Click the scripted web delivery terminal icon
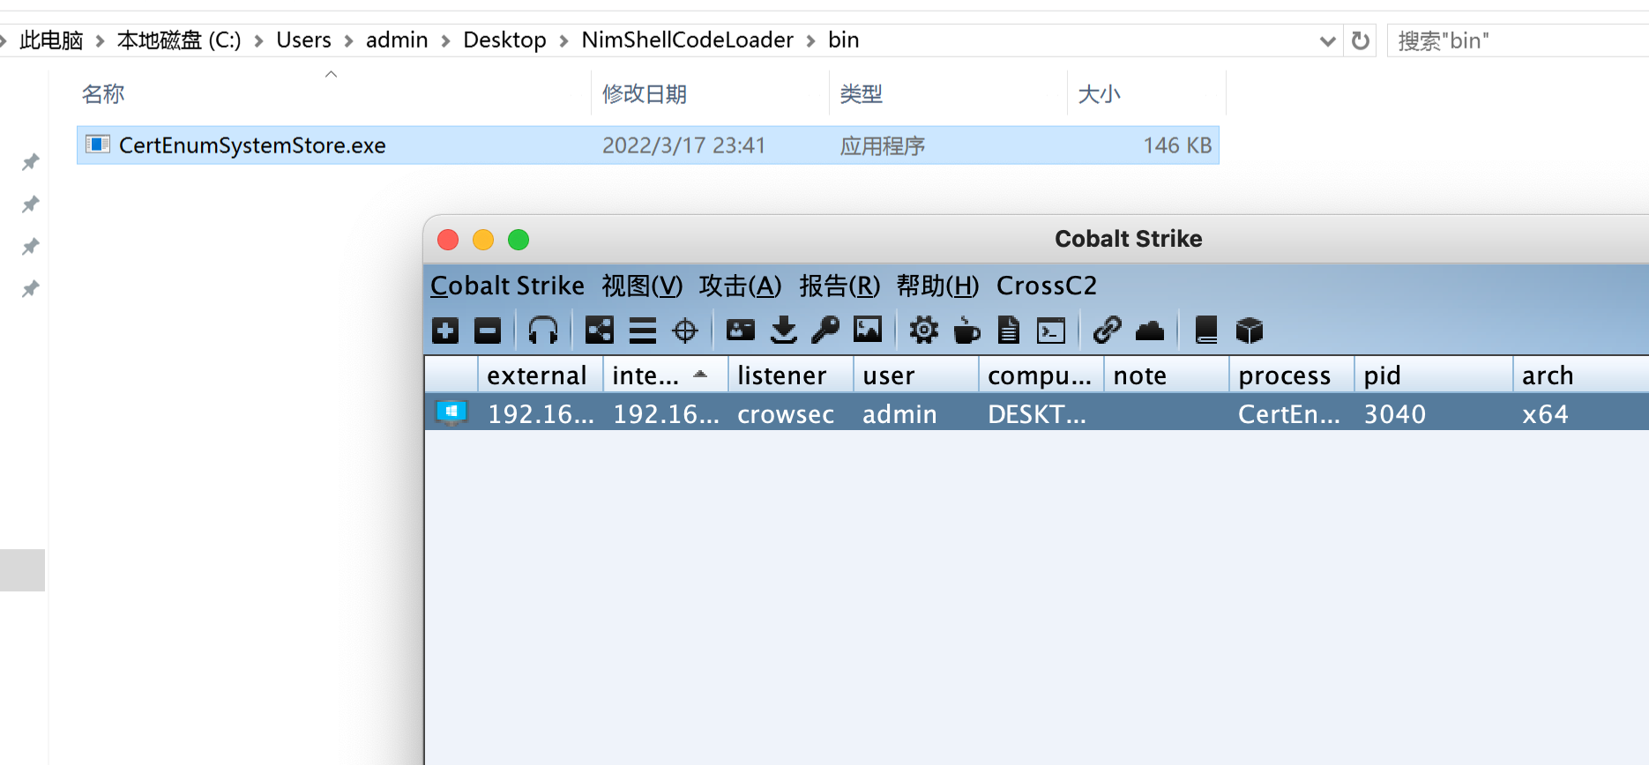Image resolution: width=1649 pixels, height=765 pixels. coord(1051,331)
